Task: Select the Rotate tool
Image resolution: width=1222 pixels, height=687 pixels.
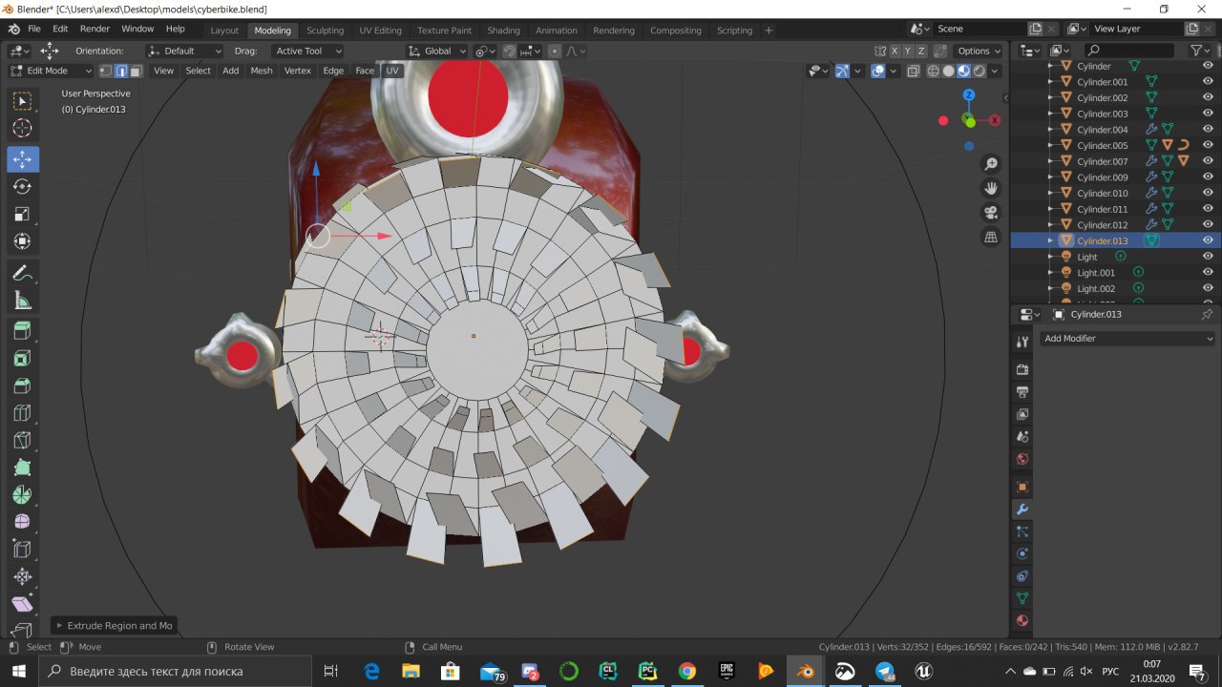Action: click(x=23, y=187)
